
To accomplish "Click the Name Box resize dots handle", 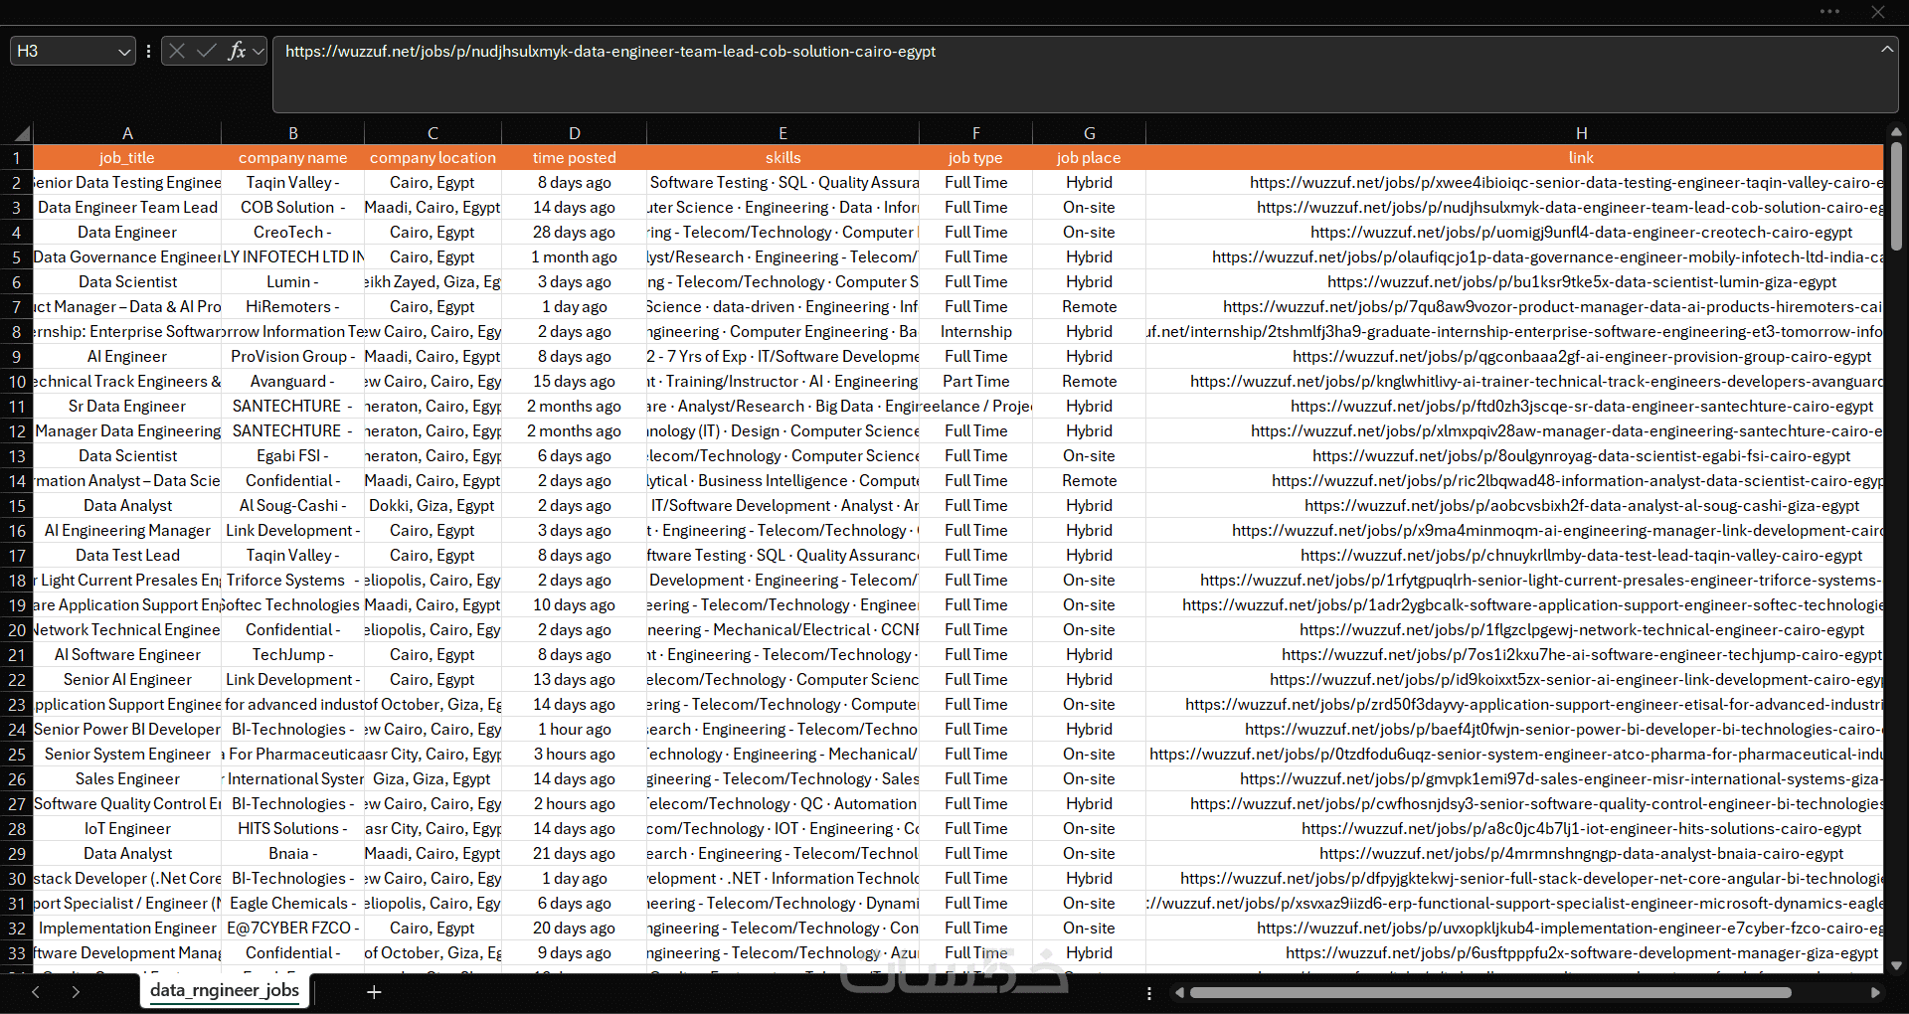I will 148,51.
